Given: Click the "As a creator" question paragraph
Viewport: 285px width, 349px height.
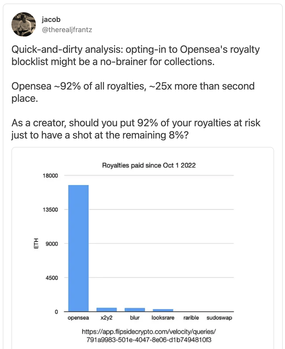Looking at the screenshot, I should click(136, 129).
